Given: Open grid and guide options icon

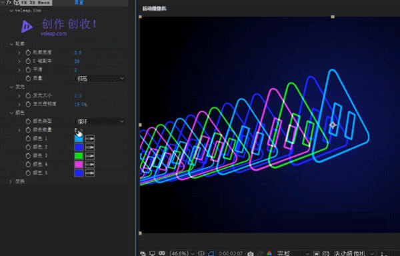Looking at the screenshot, I should (x=201, y=253).
